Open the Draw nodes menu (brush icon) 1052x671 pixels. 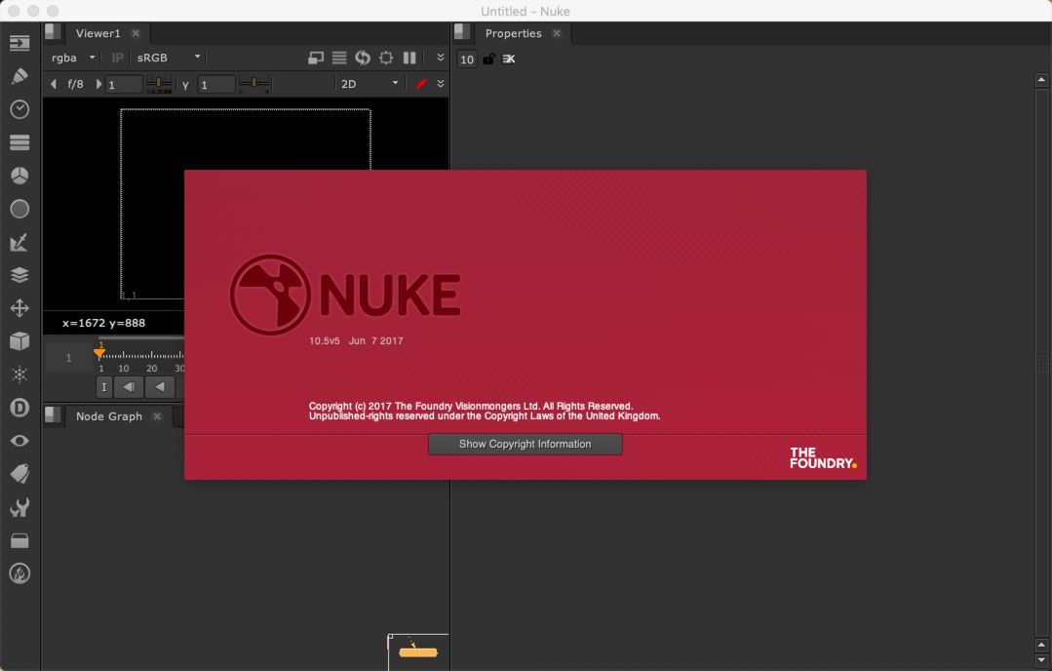(x=19, y=76)
